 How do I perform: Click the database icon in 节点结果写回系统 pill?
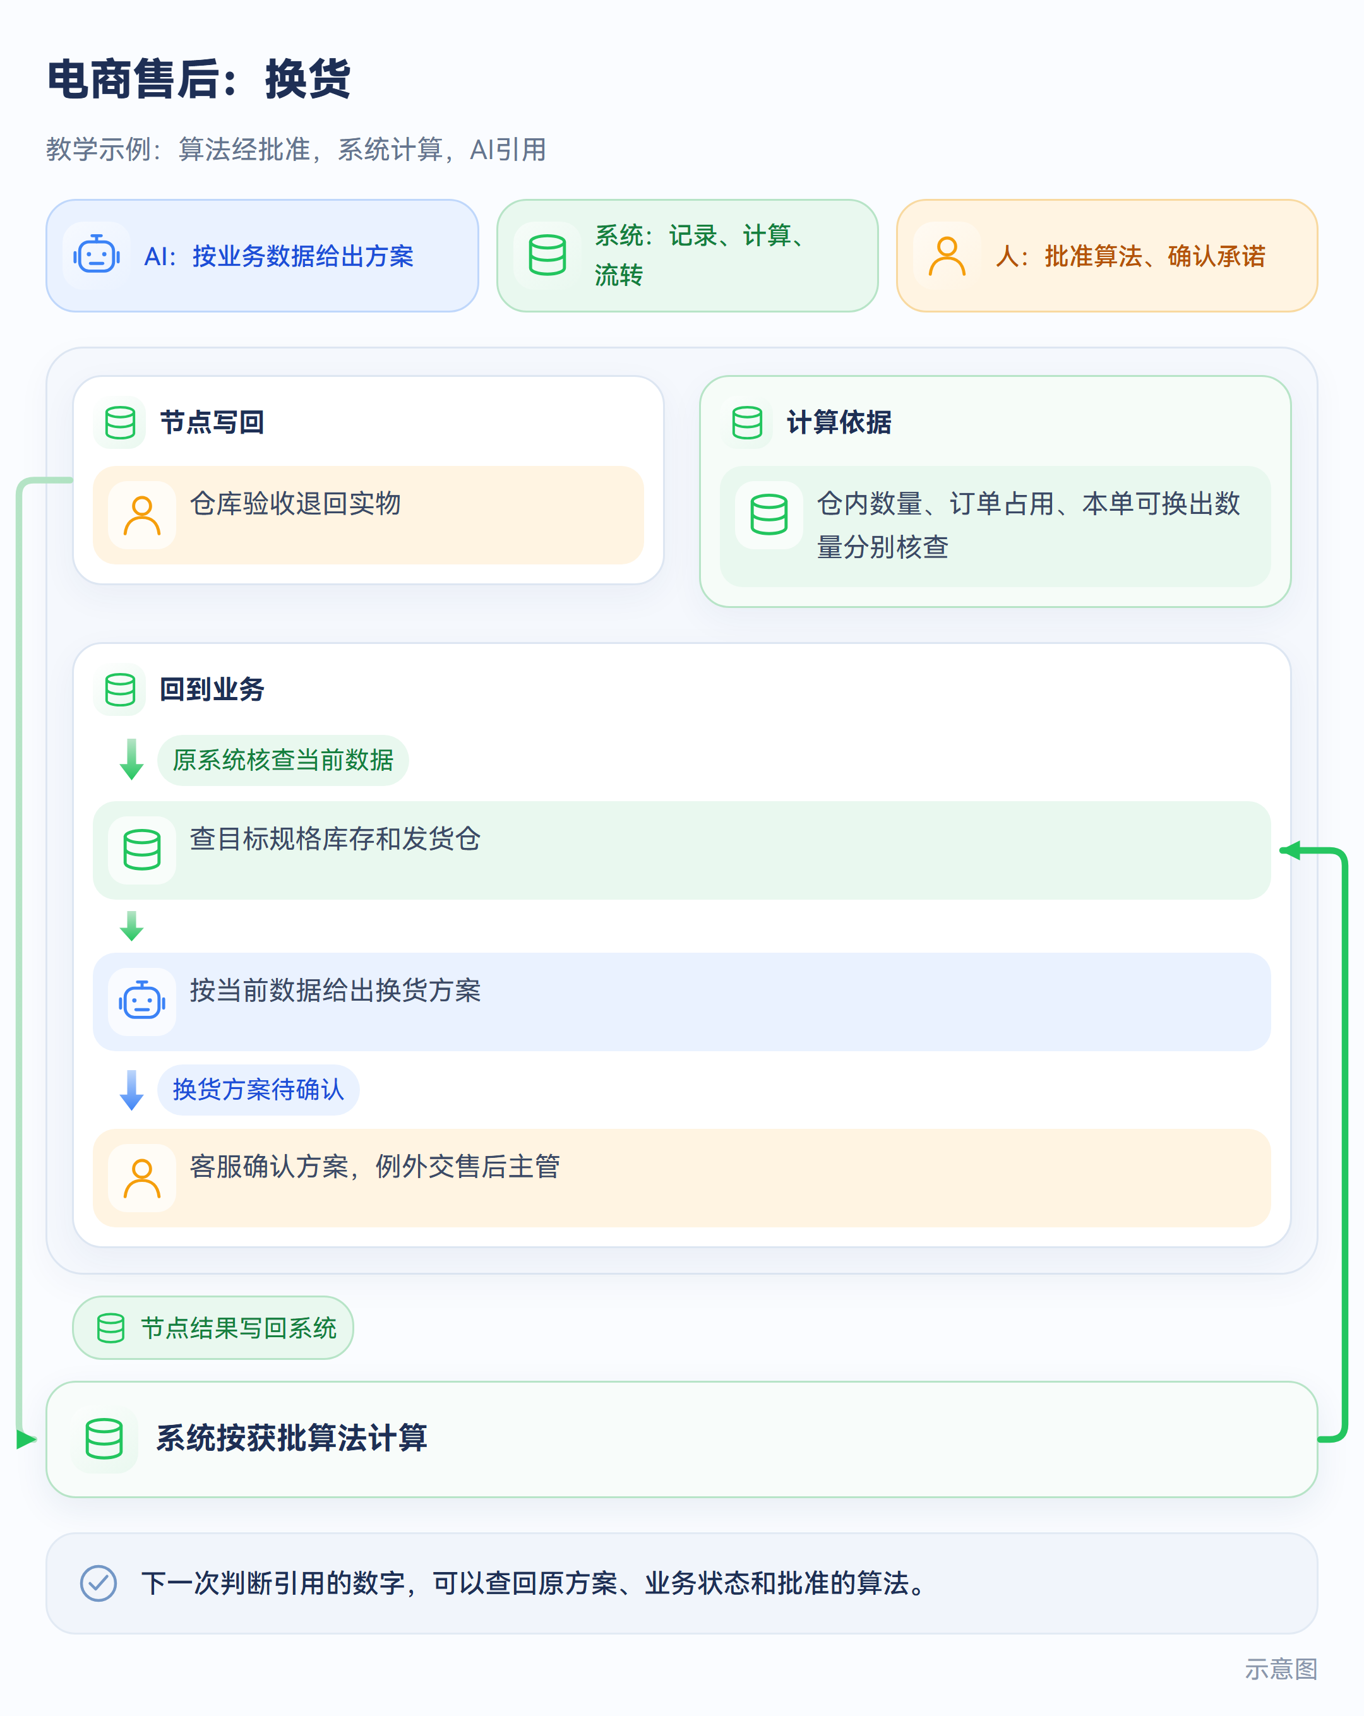(111, 1328)
